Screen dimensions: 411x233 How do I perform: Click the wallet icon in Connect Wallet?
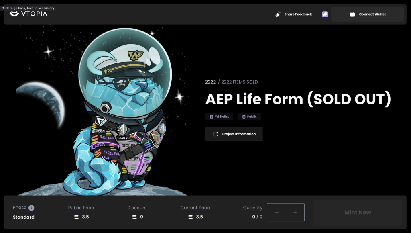pos(352,14)
